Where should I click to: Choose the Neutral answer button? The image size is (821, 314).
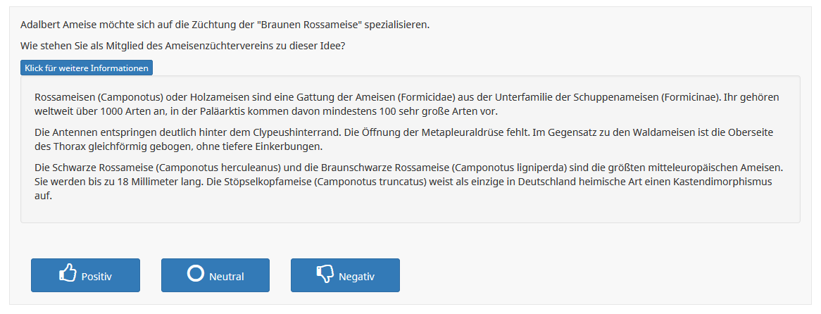tap(215, 275)
